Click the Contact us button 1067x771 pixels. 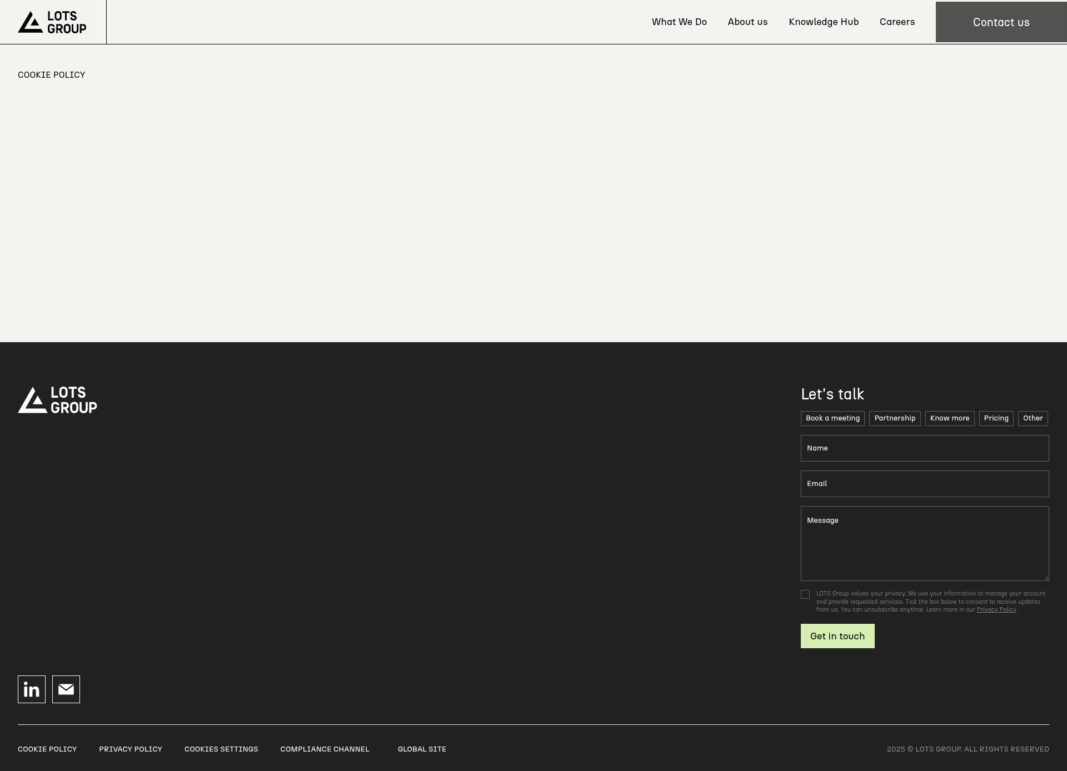tap(1001, 22)
